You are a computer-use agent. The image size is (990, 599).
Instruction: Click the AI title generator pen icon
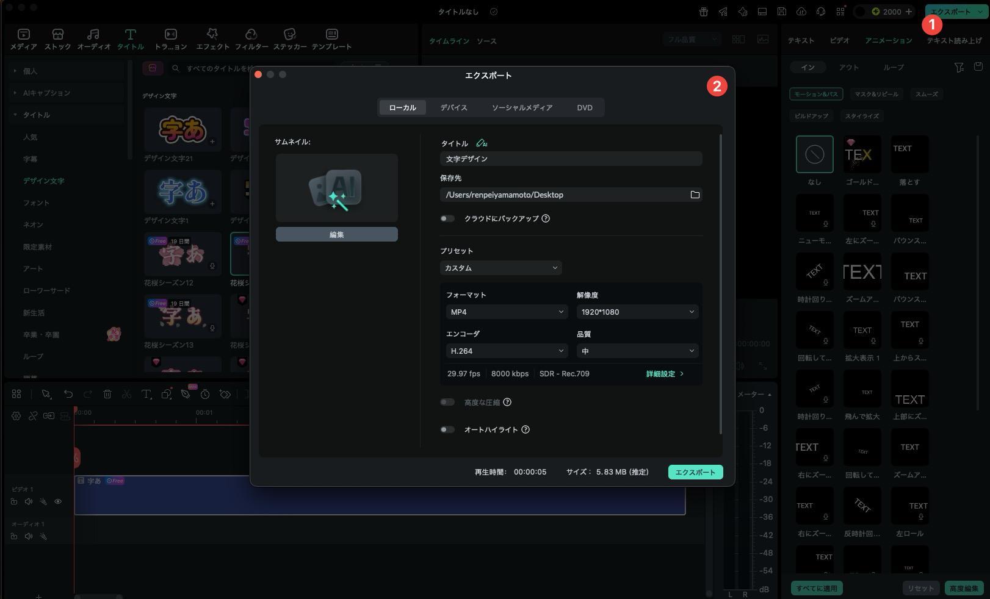[x=481, y=143]
